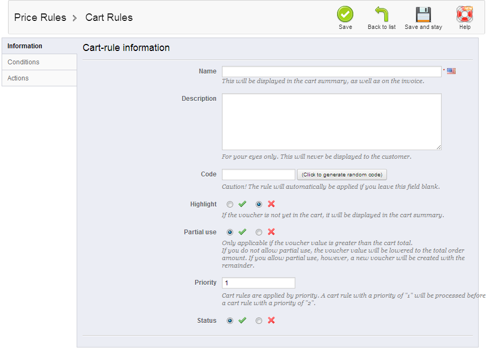Select the Priority value field
This screenshot has width=491, height=355.
(x=258, y=283)
